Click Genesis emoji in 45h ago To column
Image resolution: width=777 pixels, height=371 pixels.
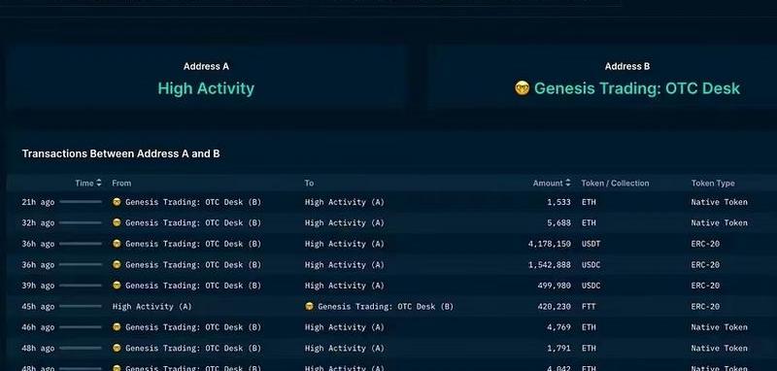(309, 307)
